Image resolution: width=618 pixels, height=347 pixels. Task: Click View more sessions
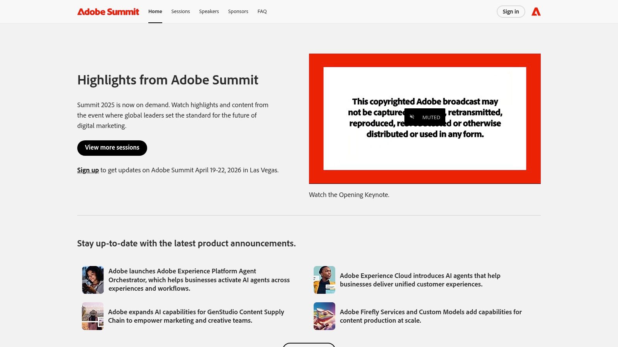click(112, 148)
